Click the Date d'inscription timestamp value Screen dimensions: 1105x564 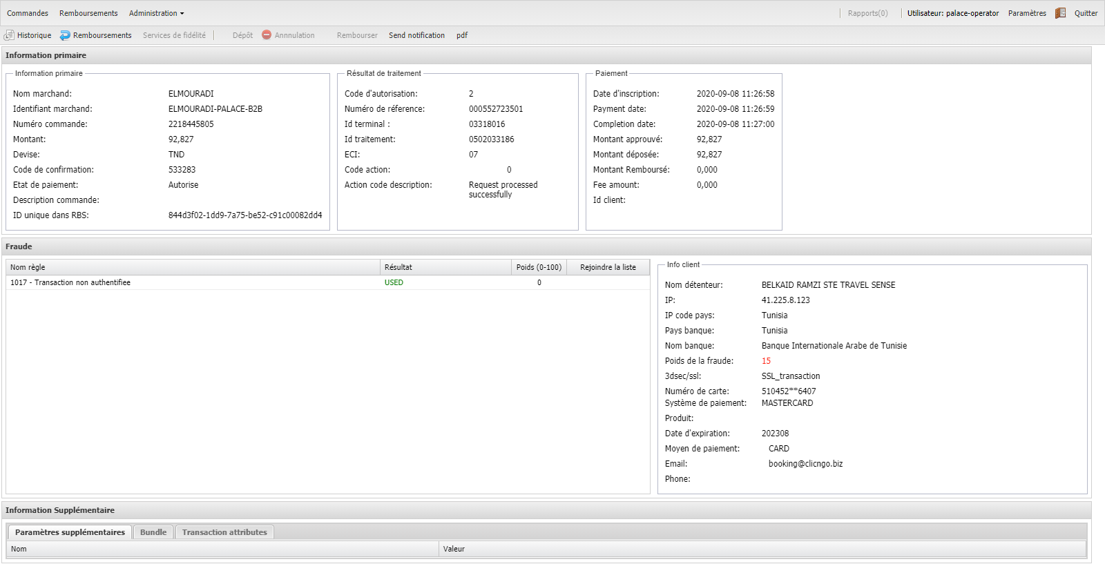[x=736, y=94]
